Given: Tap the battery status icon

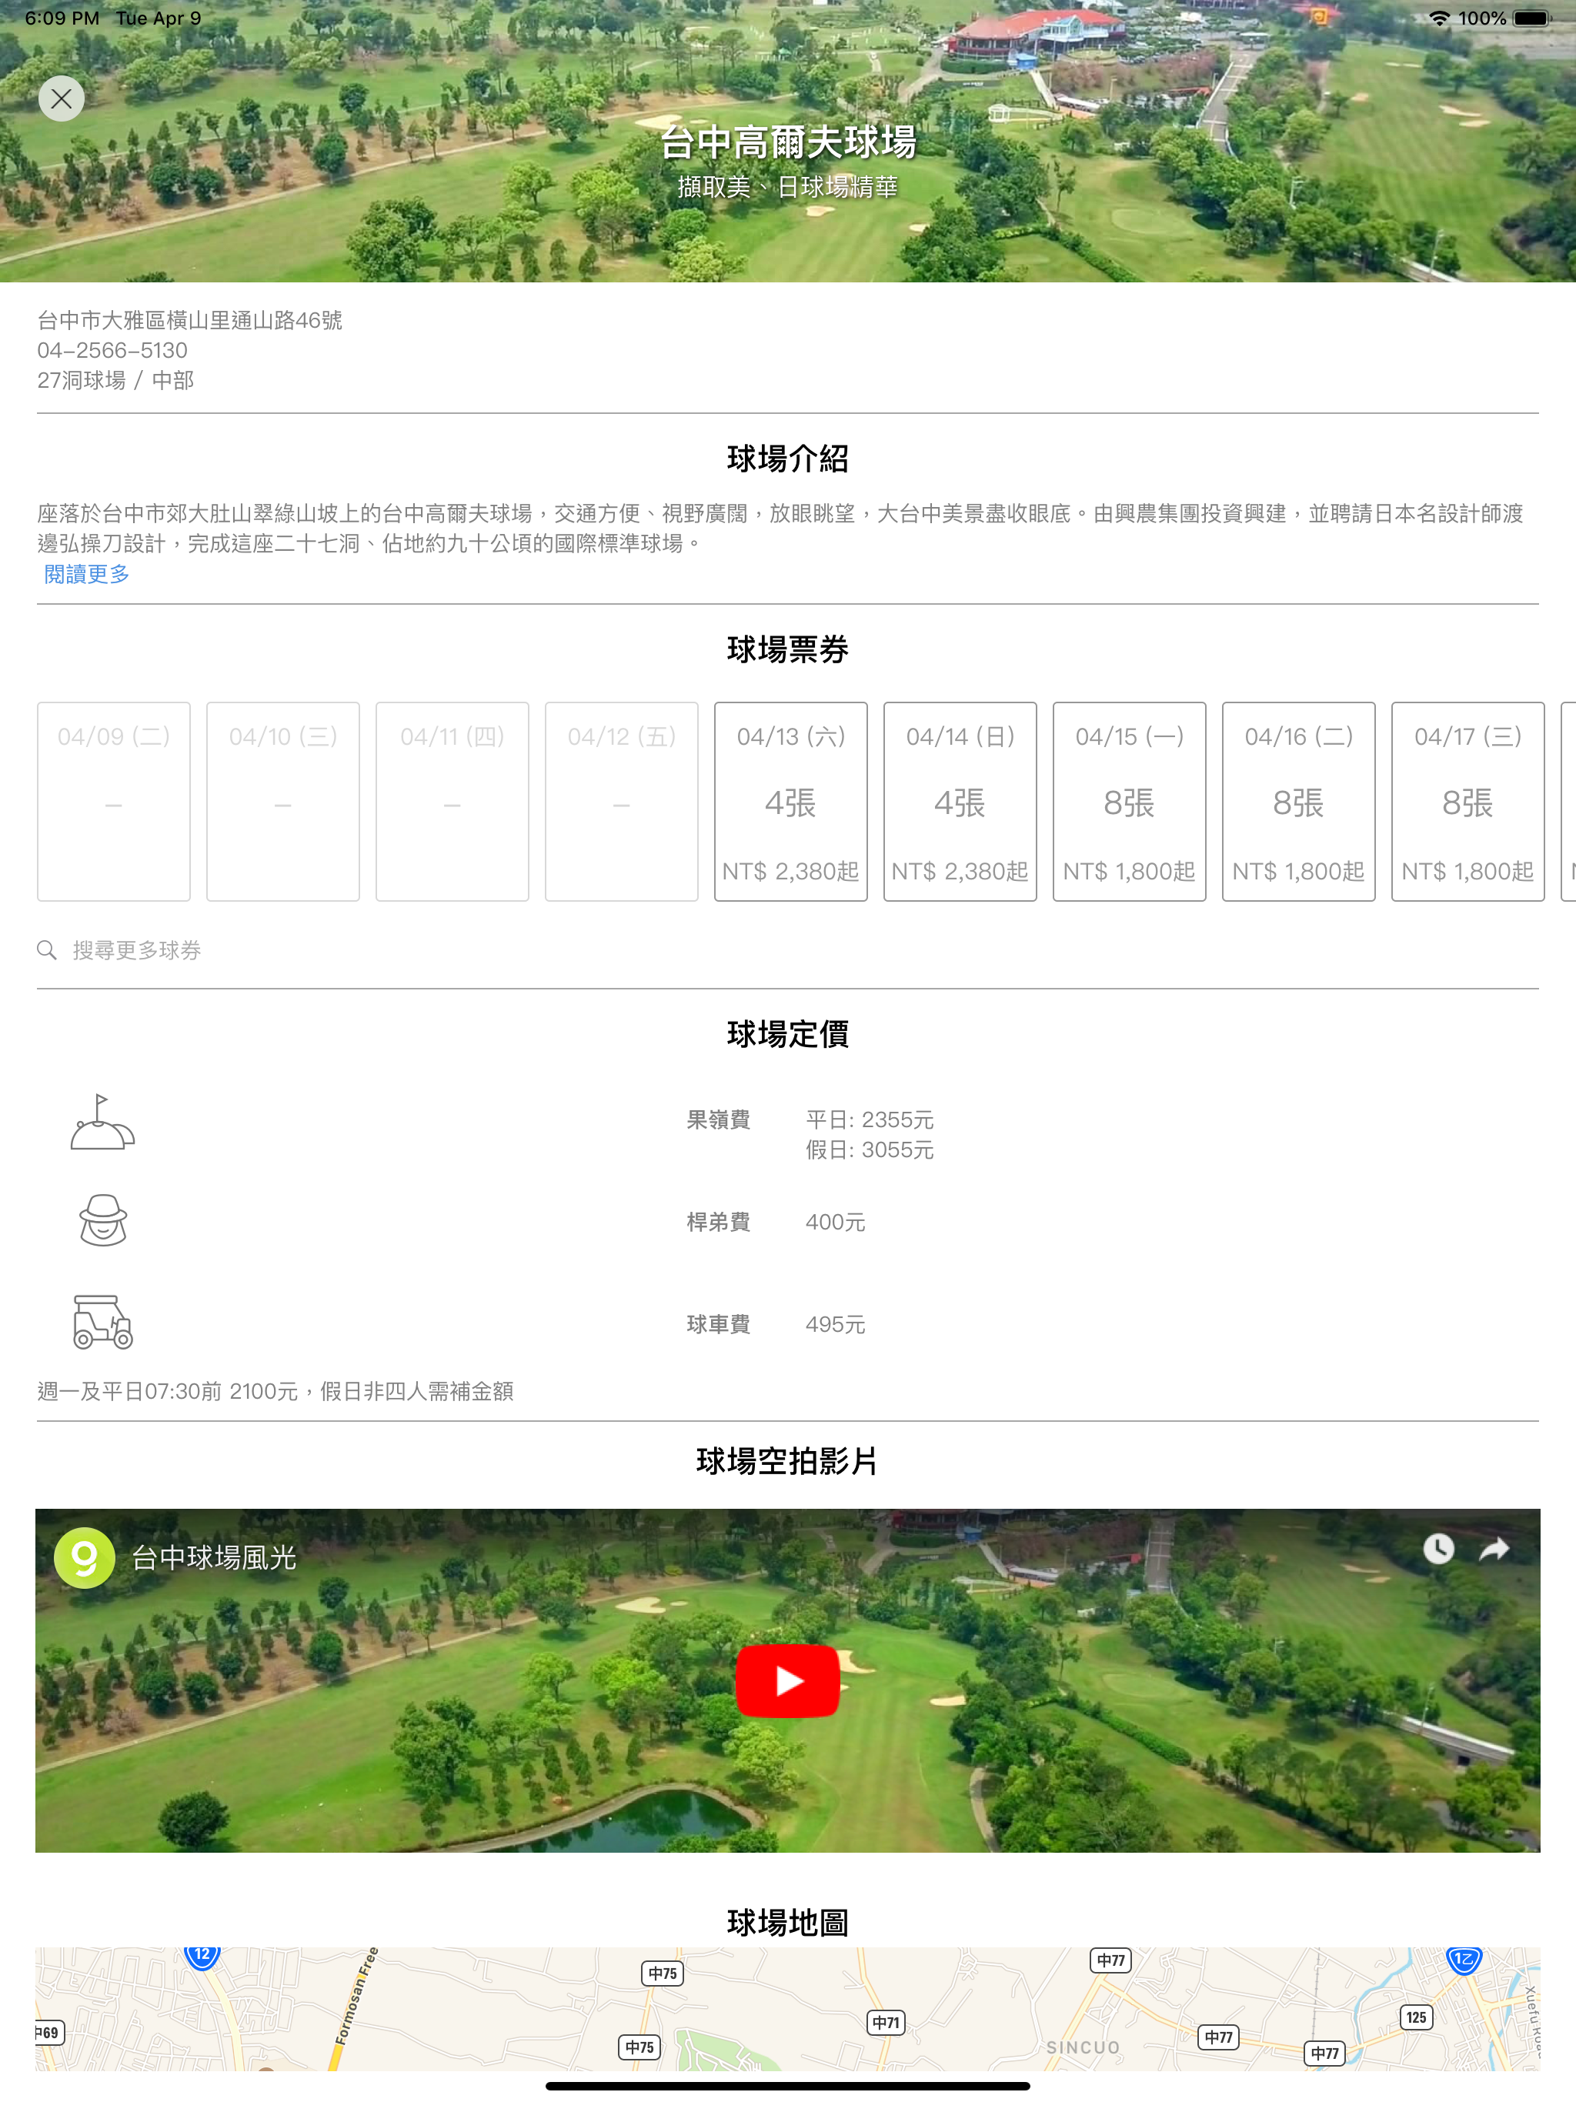Looking at the screenshot, I should [1532, 18].
